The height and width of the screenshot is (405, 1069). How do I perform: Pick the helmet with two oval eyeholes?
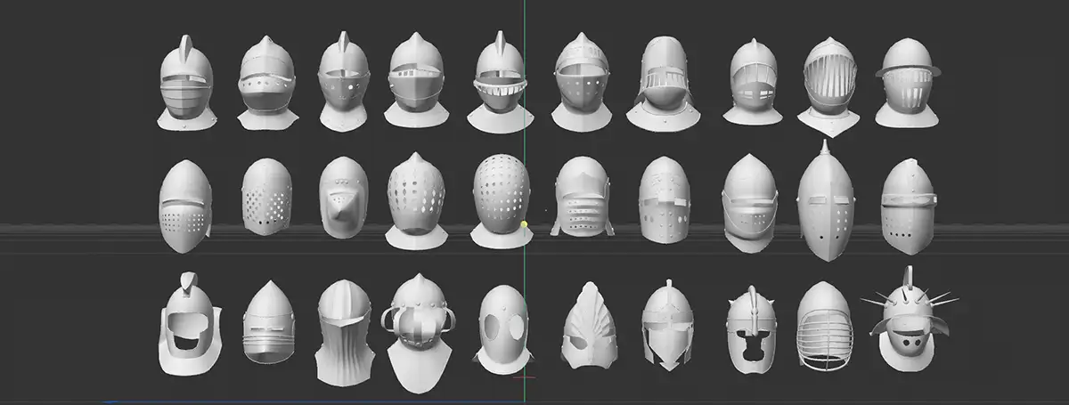pyautogui.click(x=502, y=329)
